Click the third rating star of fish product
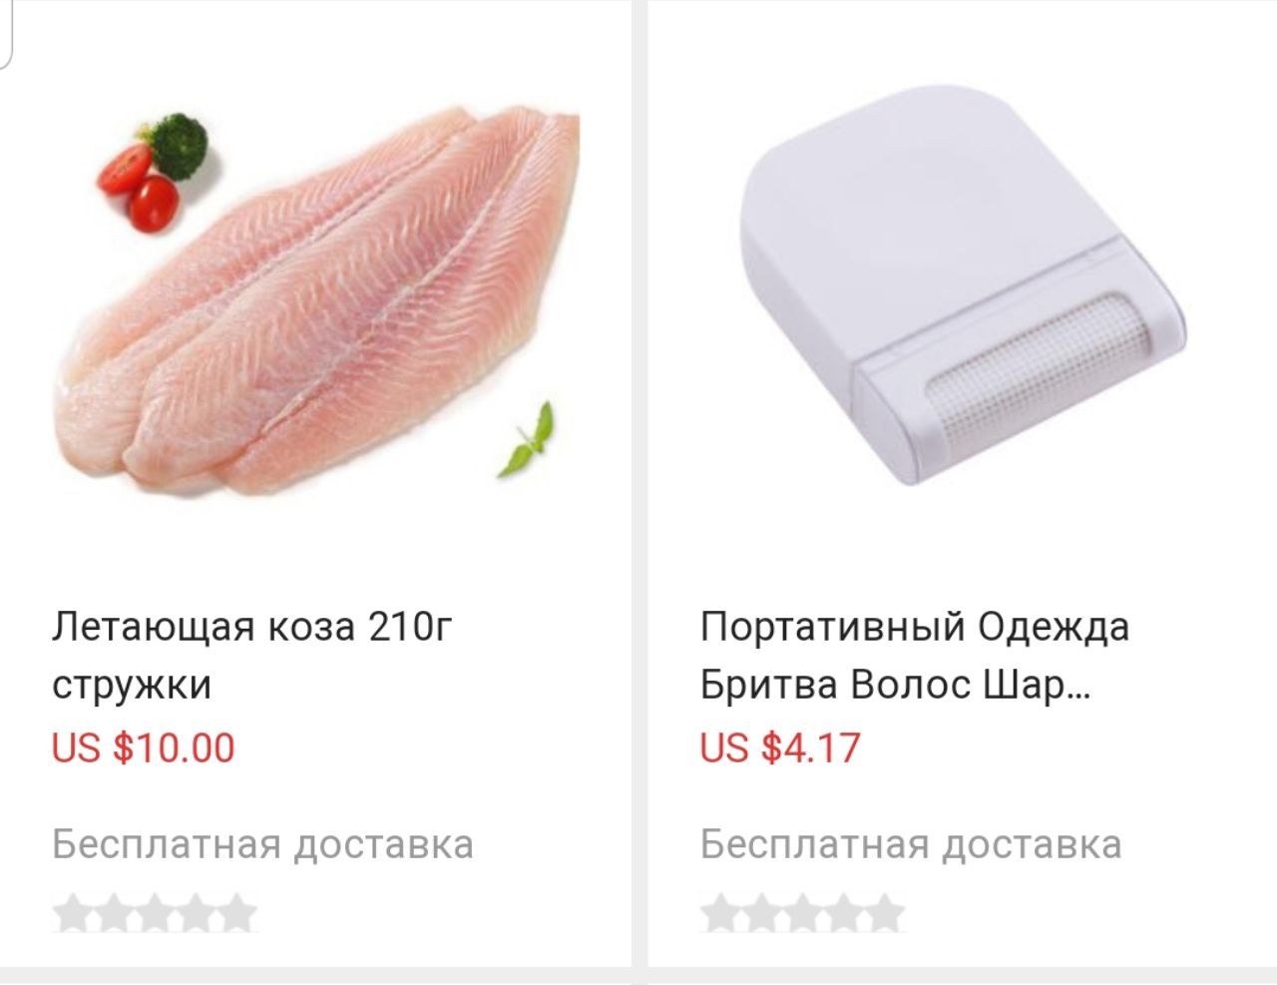 pyautogui.click(x=155, y=914)
